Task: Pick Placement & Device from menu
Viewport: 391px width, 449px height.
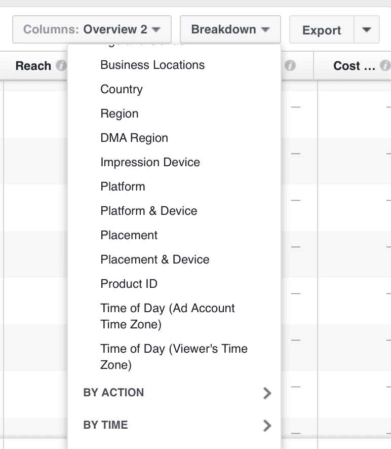Action: [155, 259]
